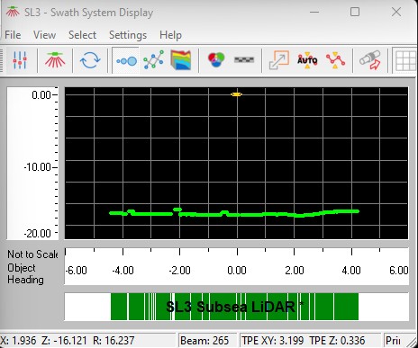Click the orange zoom extents arrow icon
Image resolution: width=418 pixels, height=348 pixels.
[279, 60]
